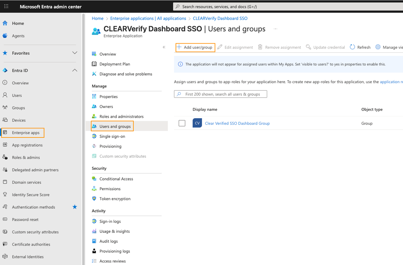This screenshot has height=265, width=403.
Task: Open the app launcher waffle icon
Action: [x=6, y=6]
